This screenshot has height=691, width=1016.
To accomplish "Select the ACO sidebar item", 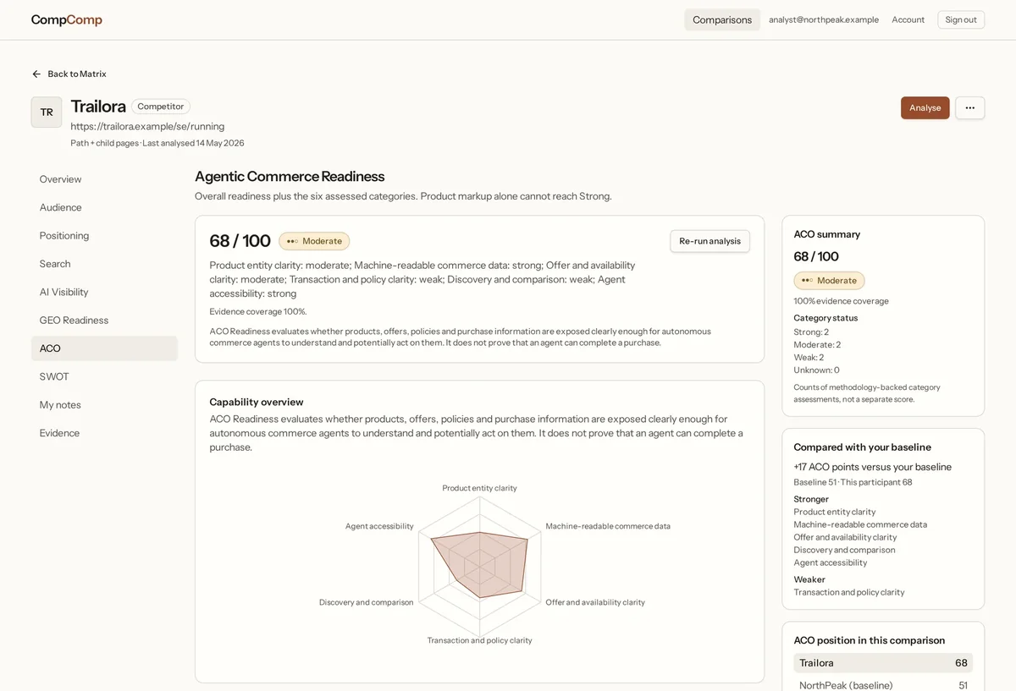I will tap(104, 348).
